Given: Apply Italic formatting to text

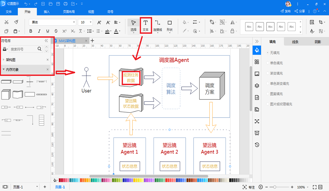Looking at the screenshot, I should (x=39, y=31).
